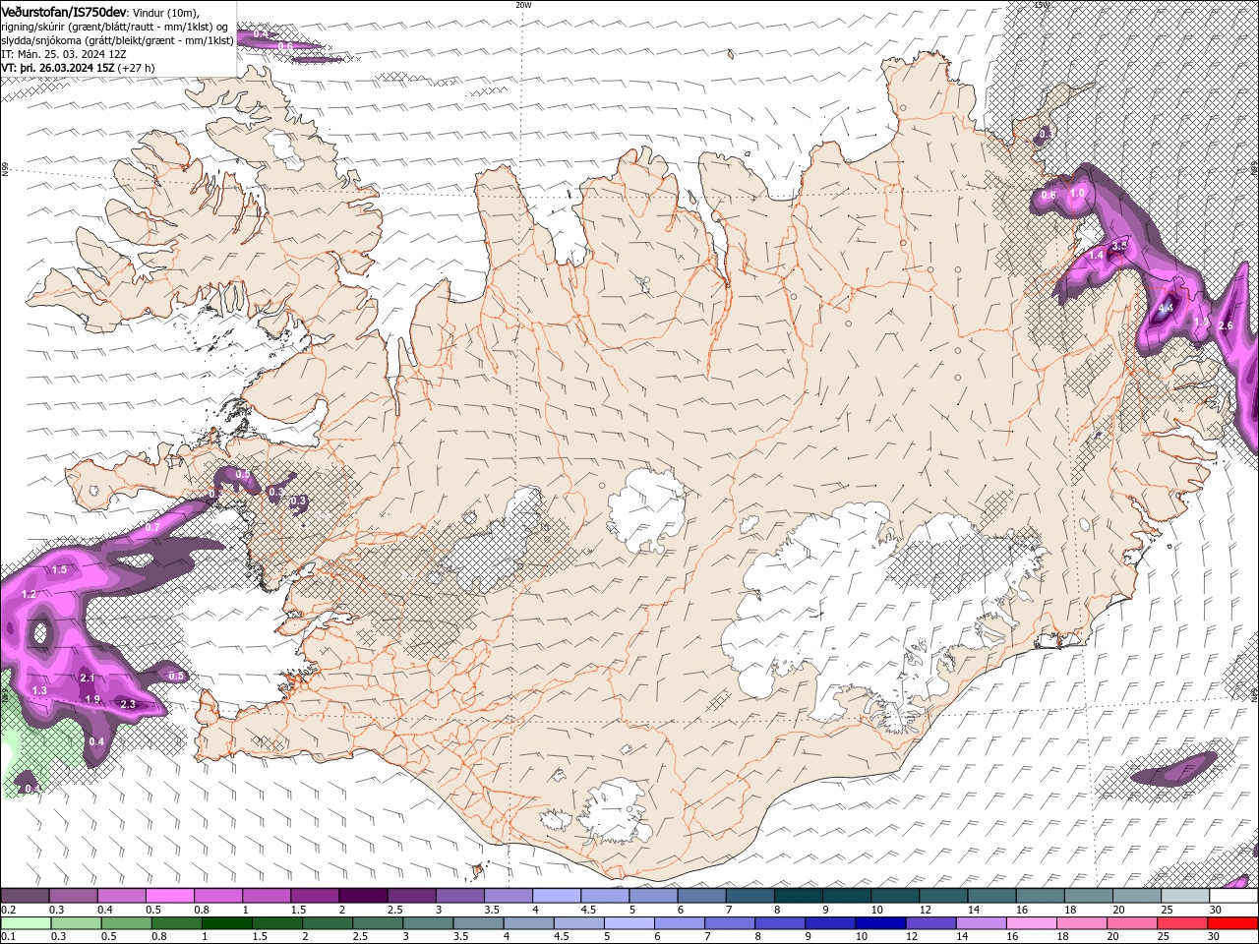Pick the dark teal swatch after 9 in upper legend
Image resolution: width=1259 pixels, height=944 pixels.
(846, 896)
